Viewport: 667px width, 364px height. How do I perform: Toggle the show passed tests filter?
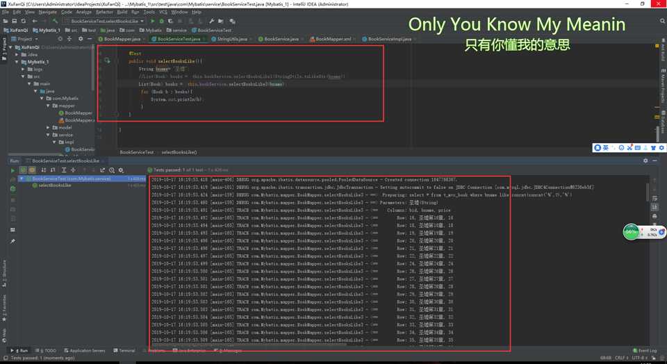pos(23,170)
